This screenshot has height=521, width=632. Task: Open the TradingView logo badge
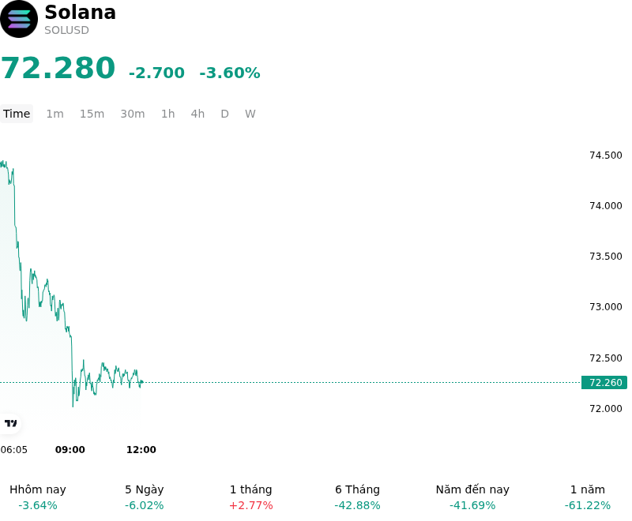click(x=10, y=423)
